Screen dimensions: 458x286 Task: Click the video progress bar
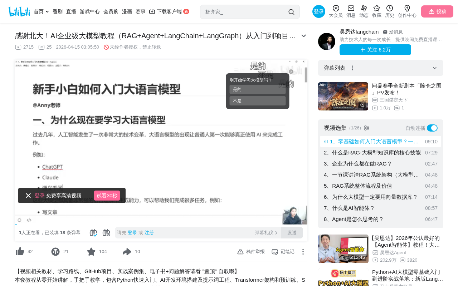point(161,224)
